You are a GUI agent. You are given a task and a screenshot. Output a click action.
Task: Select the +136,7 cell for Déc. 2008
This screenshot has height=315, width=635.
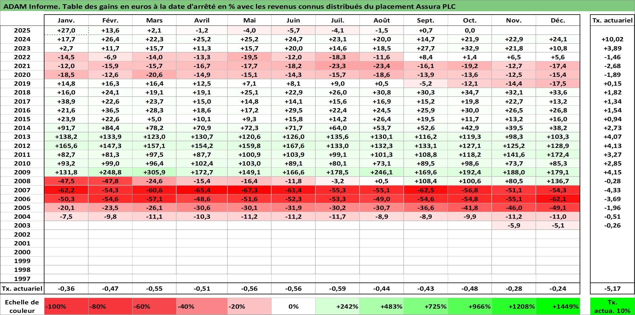[x=558, y=181]
